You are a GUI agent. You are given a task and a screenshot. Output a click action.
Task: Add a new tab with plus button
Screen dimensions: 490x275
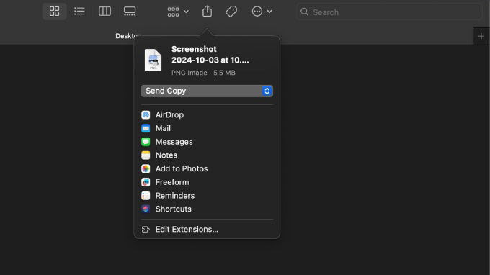481,36
